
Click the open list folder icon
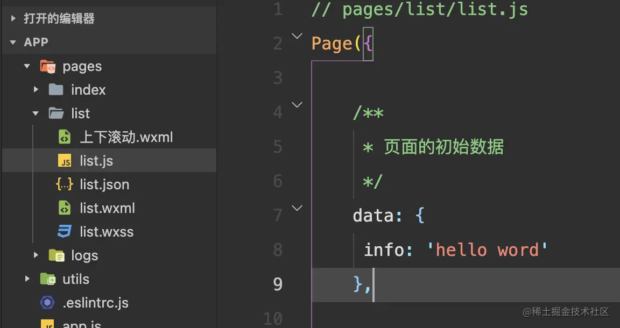pyautogui.click(x=56, y=113)
